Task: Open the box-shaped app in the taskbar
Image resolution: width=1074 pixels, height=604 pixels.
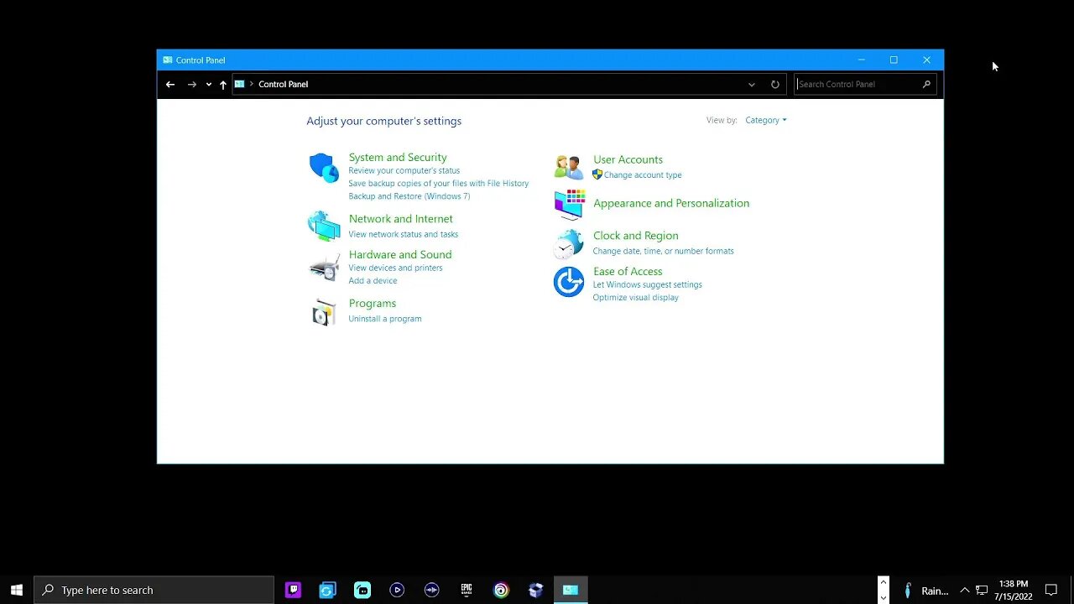Action: tap(536, 590)
